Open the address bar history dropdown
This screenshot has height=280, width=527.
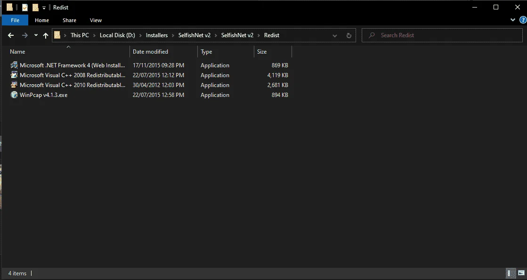coord(335,36)
